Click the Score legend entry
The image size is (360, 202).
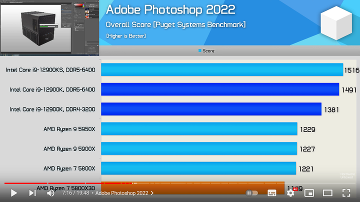(206, 50)
